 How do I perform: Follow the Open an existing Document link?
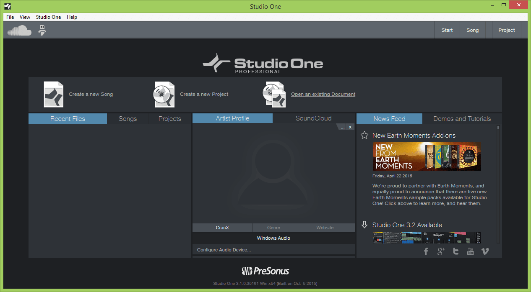(x=323, y=94)
